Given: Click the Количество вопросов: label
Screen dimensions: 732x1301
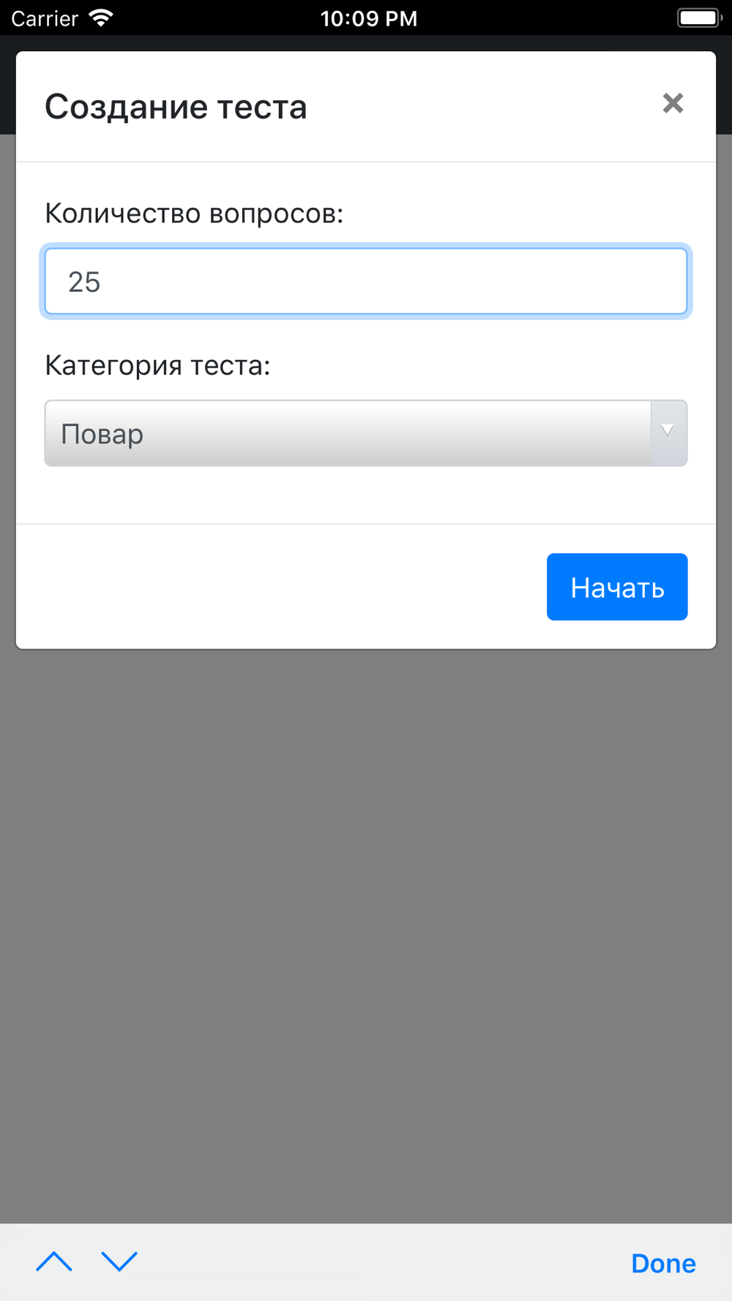Looking at the screenshot, I should (194, 214).
